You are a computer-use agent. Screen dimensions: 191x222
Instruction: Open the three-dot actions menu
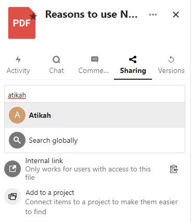click(153, 15)
